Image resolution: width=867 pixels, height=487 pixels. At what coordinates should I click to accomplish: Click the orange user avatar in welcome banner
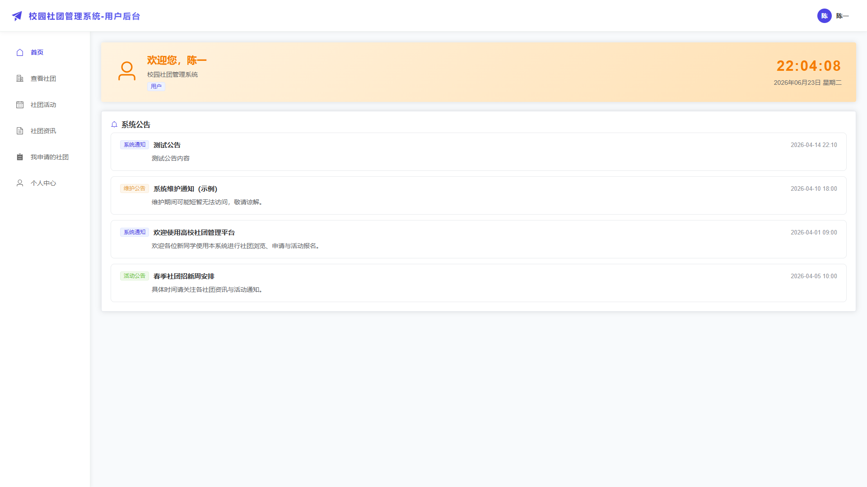click(x=127, y=71)
